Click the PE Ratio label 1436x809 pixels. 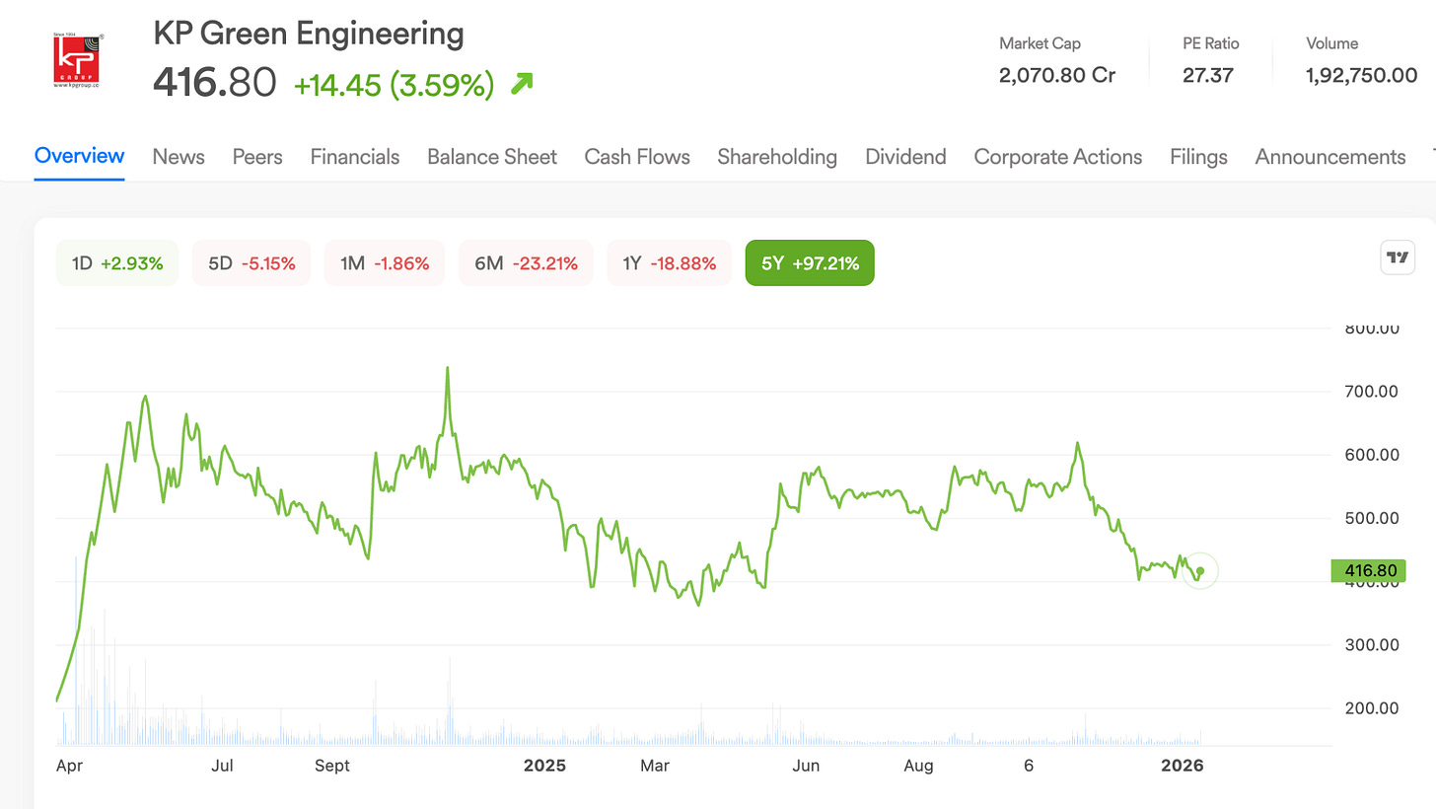1211,43
